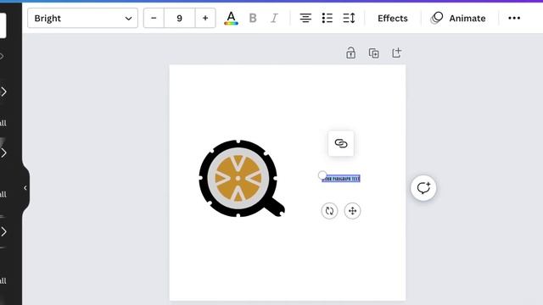Select the tire magnifier graphic on canvas
Screen dimensions: 543x305
click(x=242, y=179)
